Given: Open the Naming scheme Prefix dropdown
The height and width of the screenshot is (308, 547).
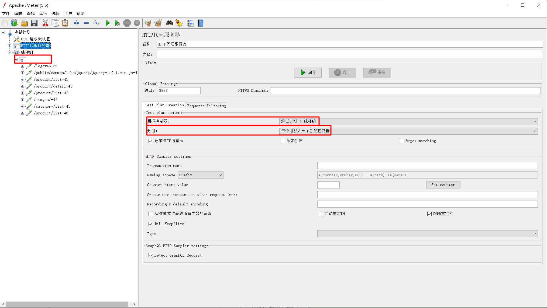Looking at the screenshot, I should coord(200,175).
